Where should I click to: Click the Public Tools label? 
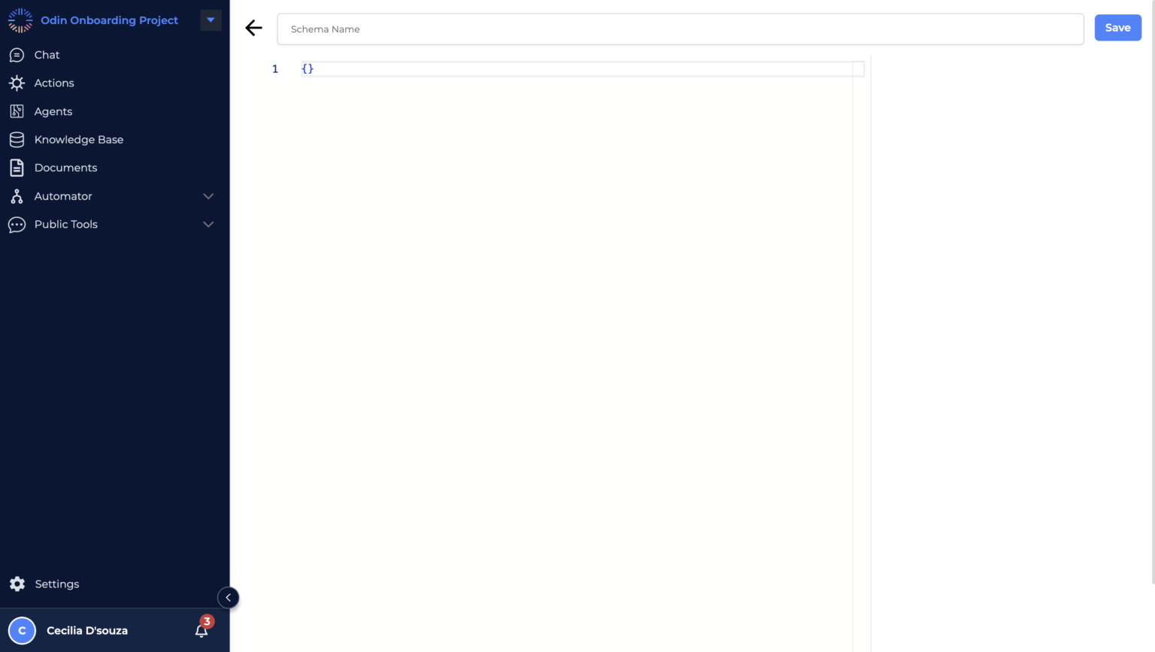click(66, 224)
